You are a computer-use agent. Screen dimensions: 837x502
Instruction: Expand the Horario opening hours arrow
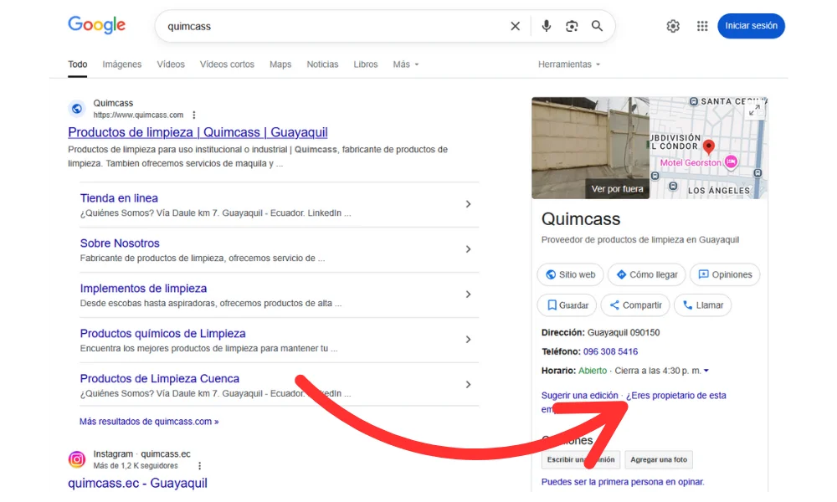(x=706, y=371)
